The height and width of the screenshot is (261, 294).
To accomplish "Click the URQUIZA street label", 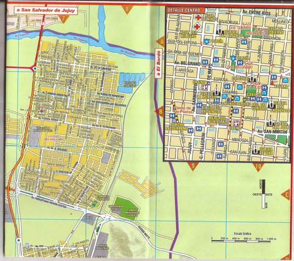I will (252, 118).
